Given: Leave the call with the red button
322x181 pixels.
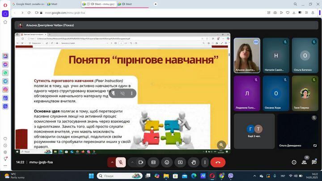Looking at the screenshot, I should 218,162.
